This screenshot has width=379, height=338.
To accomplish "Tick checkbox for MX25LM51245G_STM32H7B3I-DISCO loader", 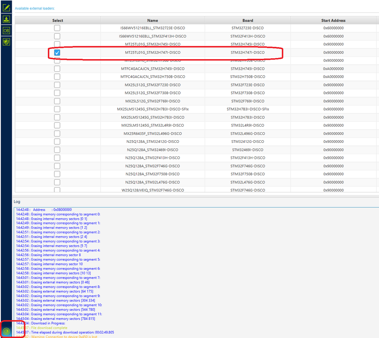I will coord(57,117).
